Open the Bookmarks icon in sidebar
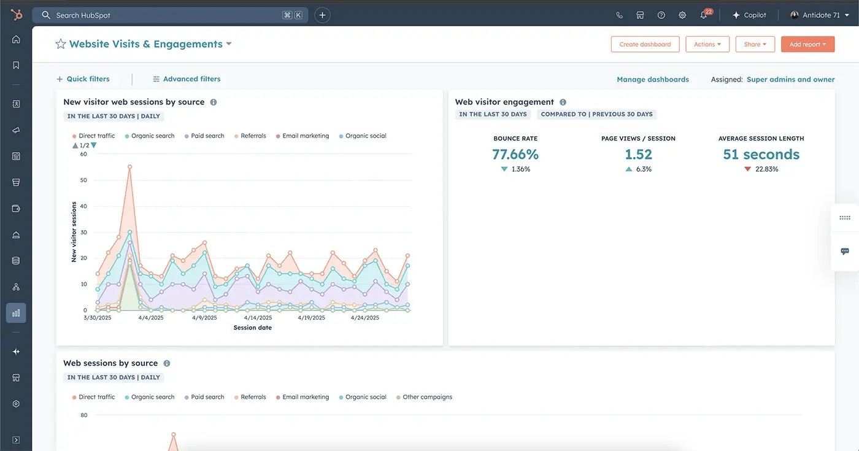The image size is (859, 451). click(x=16, y=65)
